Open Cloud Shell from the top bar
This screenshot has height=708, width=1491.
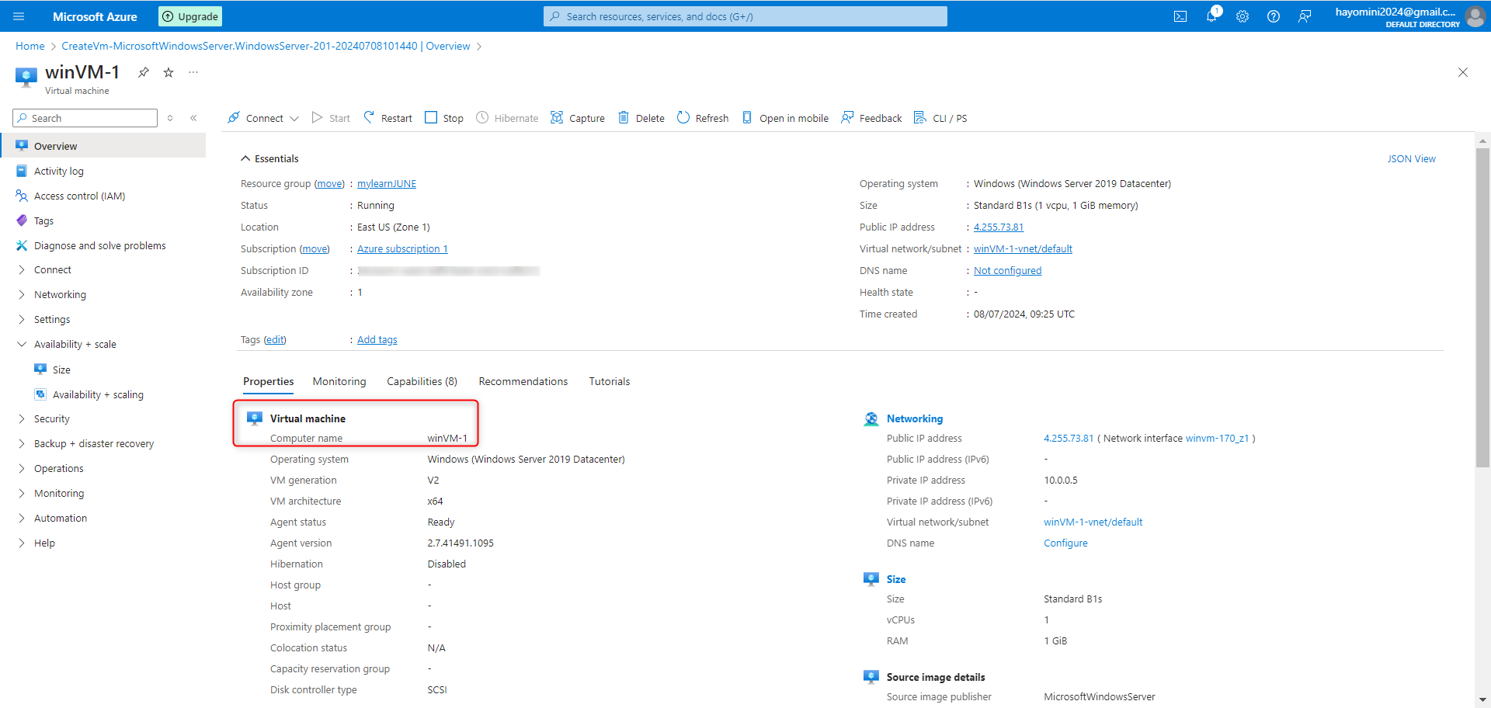click(x=1180, y=16)
